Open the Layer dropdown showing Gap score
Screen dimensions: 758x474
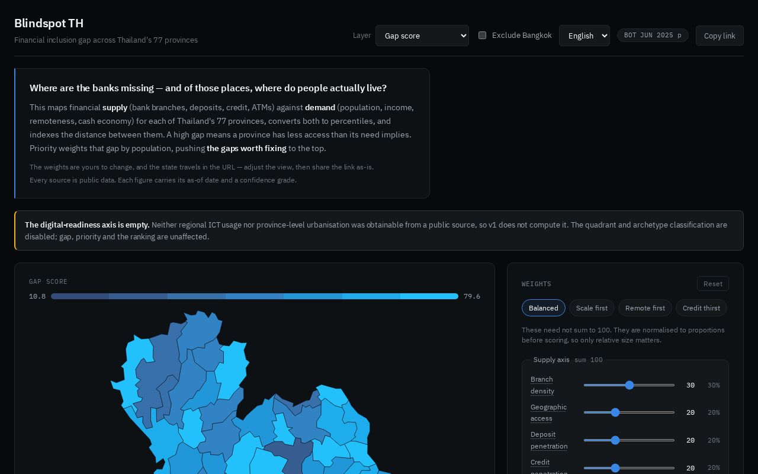(422, 36)
